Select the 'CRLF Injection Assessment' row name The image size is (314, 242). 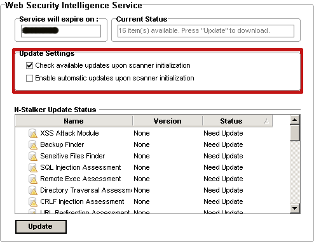point(82,201)
